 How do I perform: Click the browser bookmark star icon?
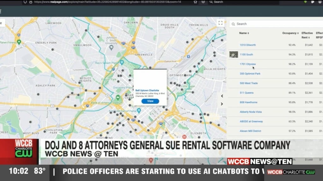coord(195,2)
